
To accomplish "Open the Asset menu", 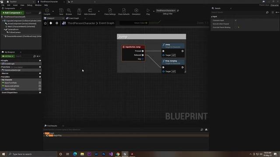I will click(x=15, y=5).
